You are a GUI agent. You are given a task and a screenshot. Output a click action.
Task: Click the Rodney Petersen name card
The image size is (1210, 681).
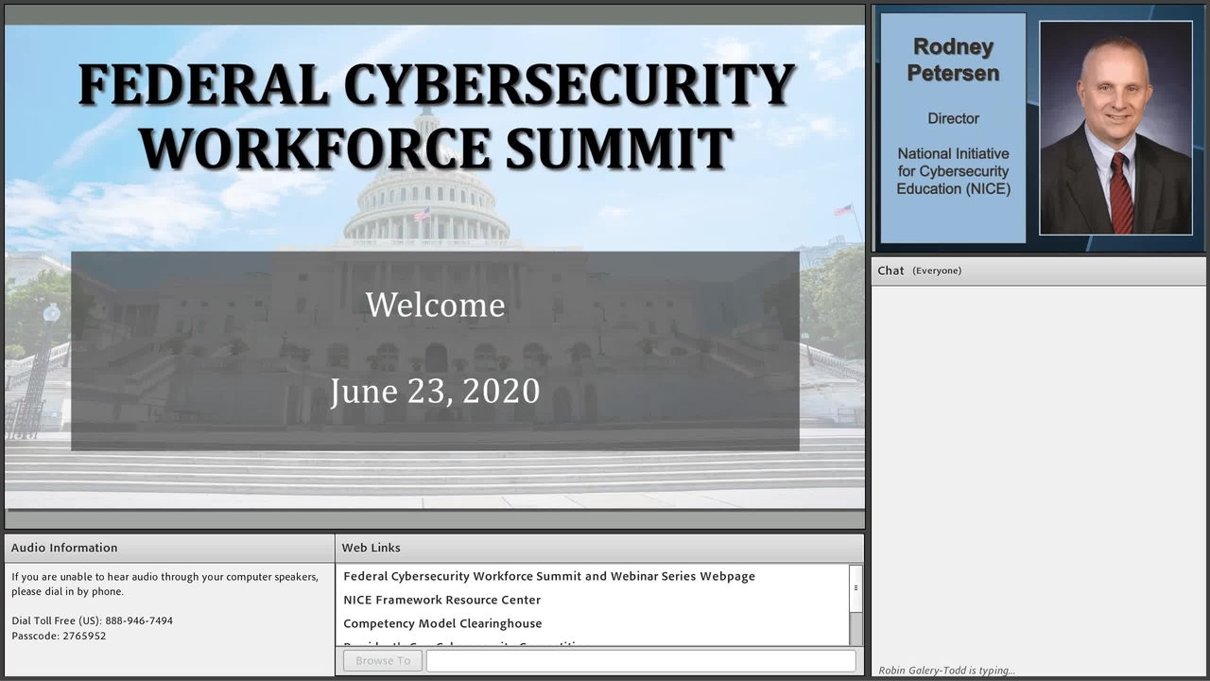[953, 128]
